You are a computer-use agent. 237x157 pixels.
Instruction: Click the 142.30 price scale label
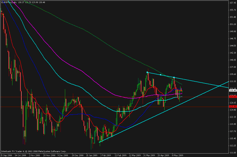tap(233, 53)
